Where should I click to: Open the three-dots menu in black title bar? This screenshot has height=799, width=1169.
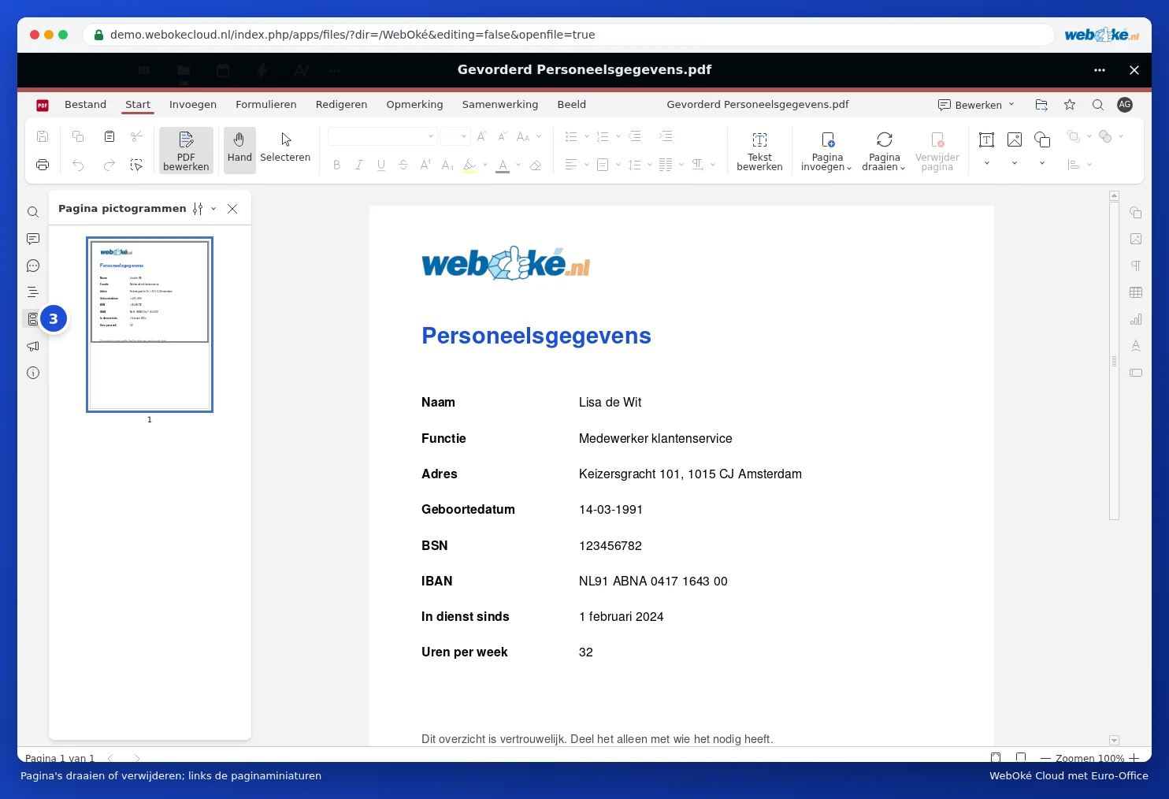click(x=1100, y=70)
